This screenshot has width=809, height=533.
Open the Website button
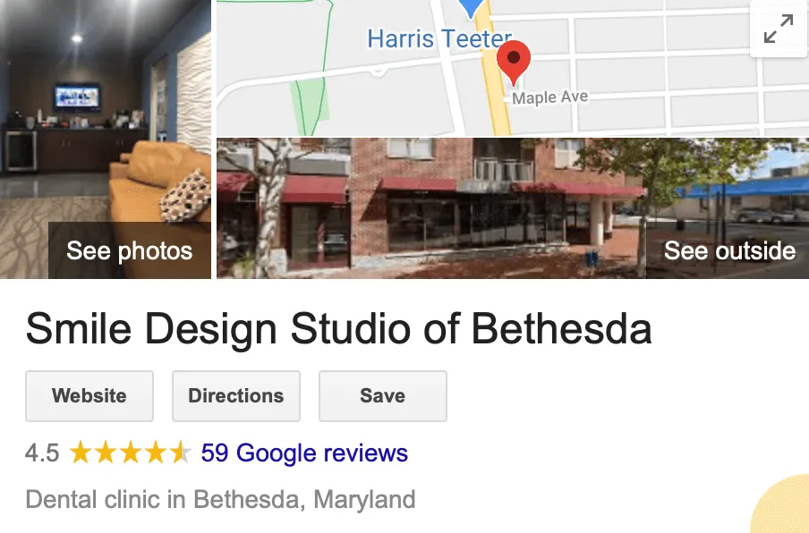[89, 396]
